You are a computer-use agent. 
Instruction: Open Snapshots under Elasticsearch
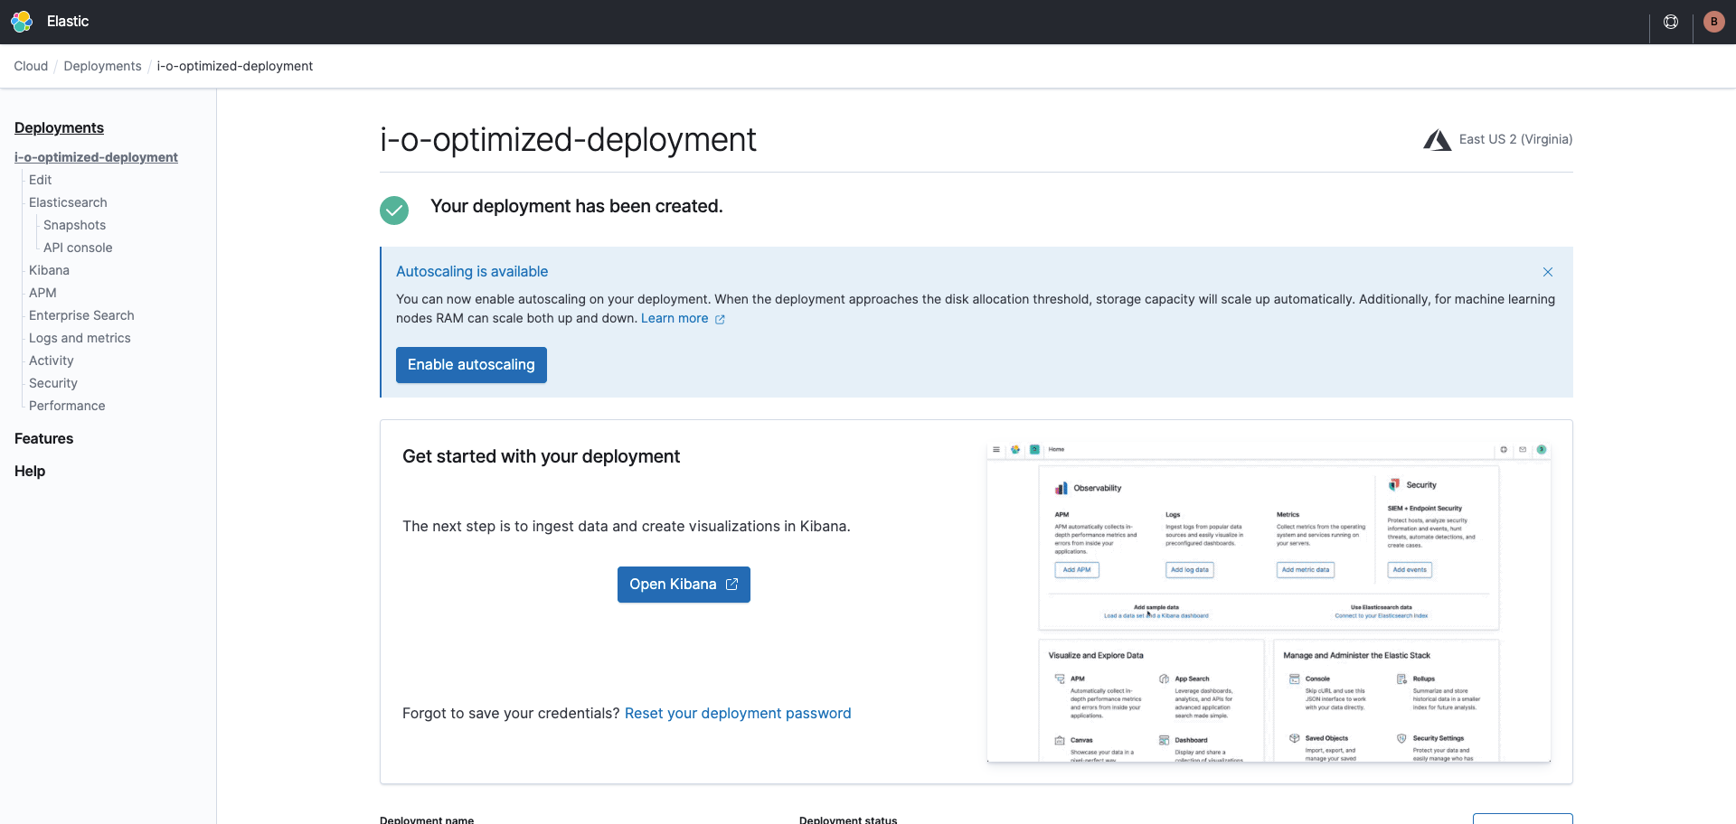click(74, 225)
